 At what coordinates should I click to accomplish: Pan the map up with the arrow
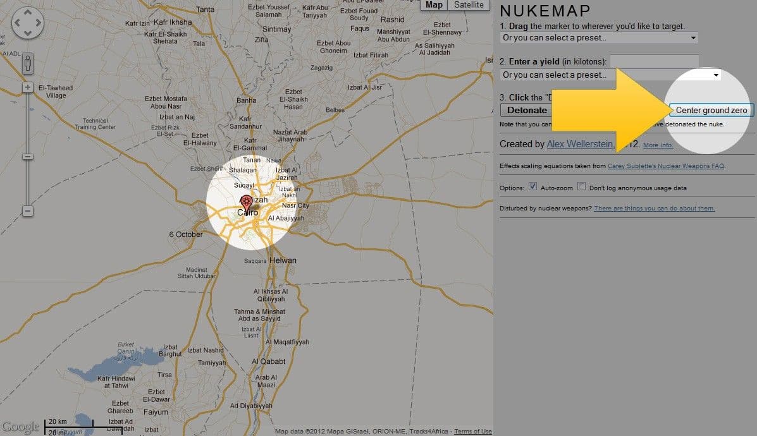(28, 13)
